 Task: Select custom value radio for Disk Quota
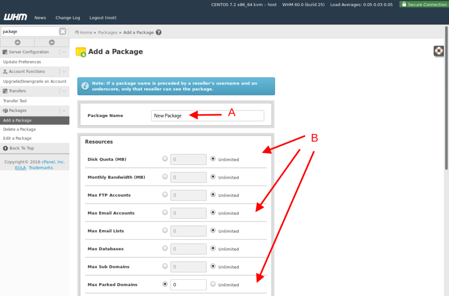point(165,159)
